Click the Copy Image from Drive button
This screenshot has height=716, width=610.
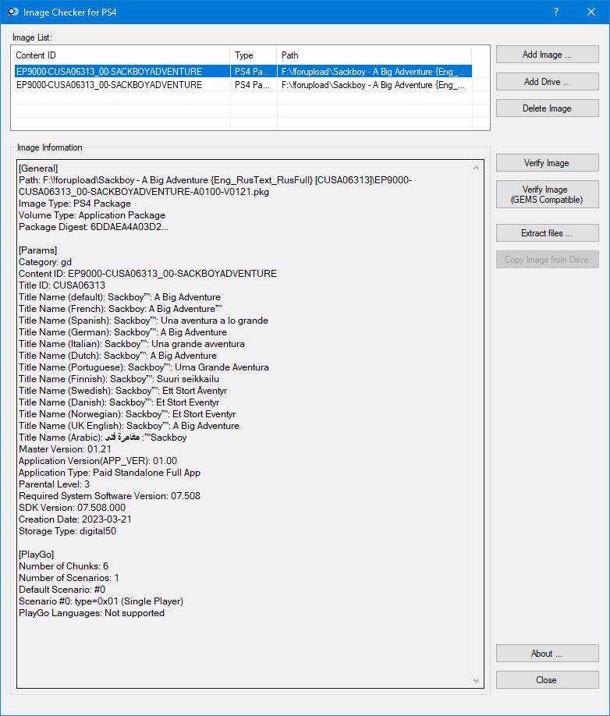coord(547,260)
